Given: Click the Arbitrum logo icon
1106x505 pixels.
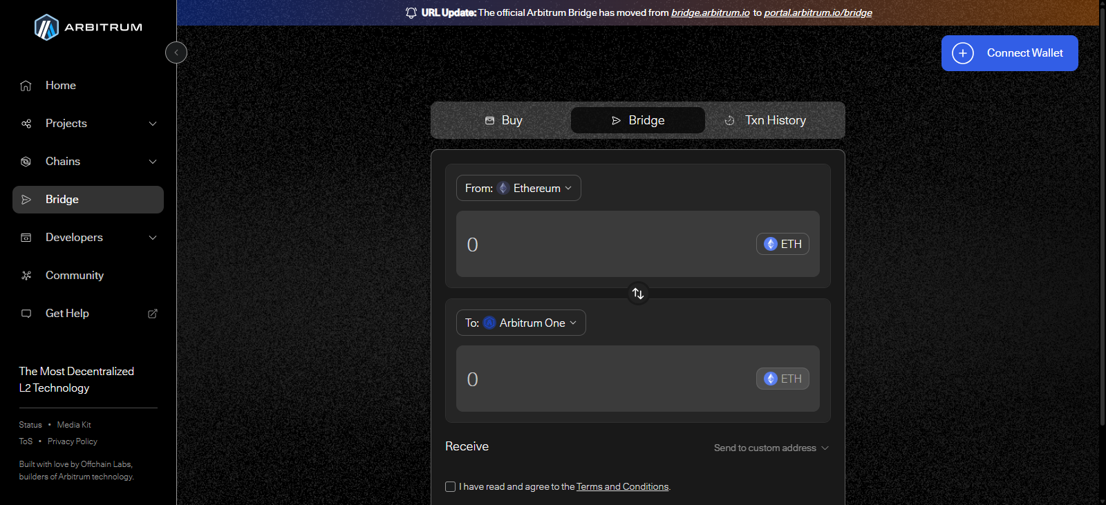Looking at the screenshot, I should (x=46, y=28).
